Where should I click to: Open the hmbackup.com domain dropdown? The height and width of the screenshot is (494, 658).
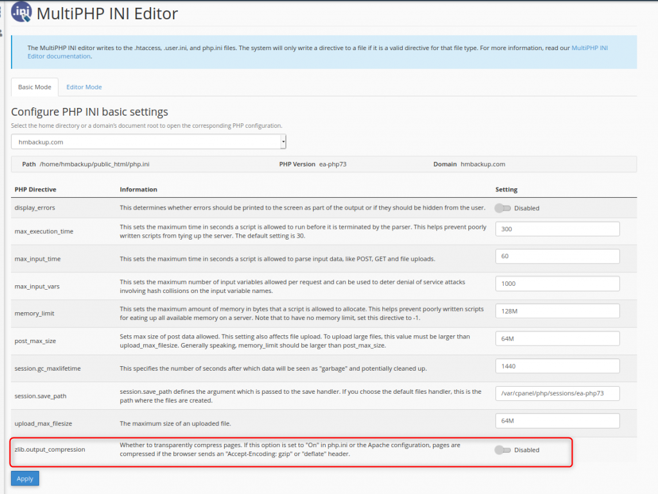[x=148, y=142]
